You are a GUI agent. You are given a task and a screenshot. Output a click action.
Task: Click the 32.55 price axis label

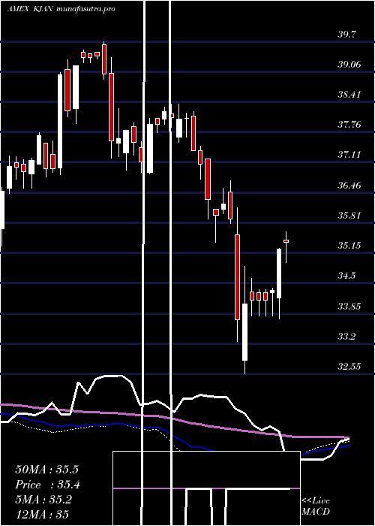click(x=349, y=367)
